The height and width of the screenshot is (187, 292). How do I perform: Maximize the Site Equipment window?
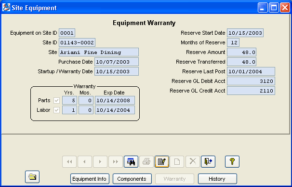pyautogui.click(x=274, y=8)
